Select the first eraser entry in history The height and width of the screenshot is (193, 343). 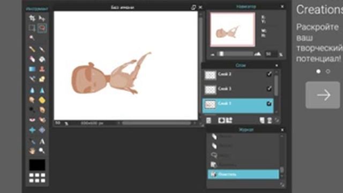pyautogui.click(x=243, y=136)
